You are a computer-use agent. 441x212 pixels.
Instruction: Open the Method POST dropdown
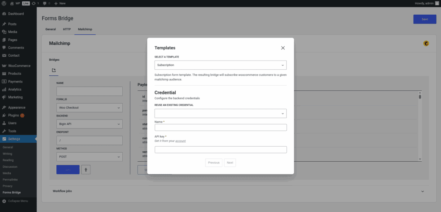point(90,157)
